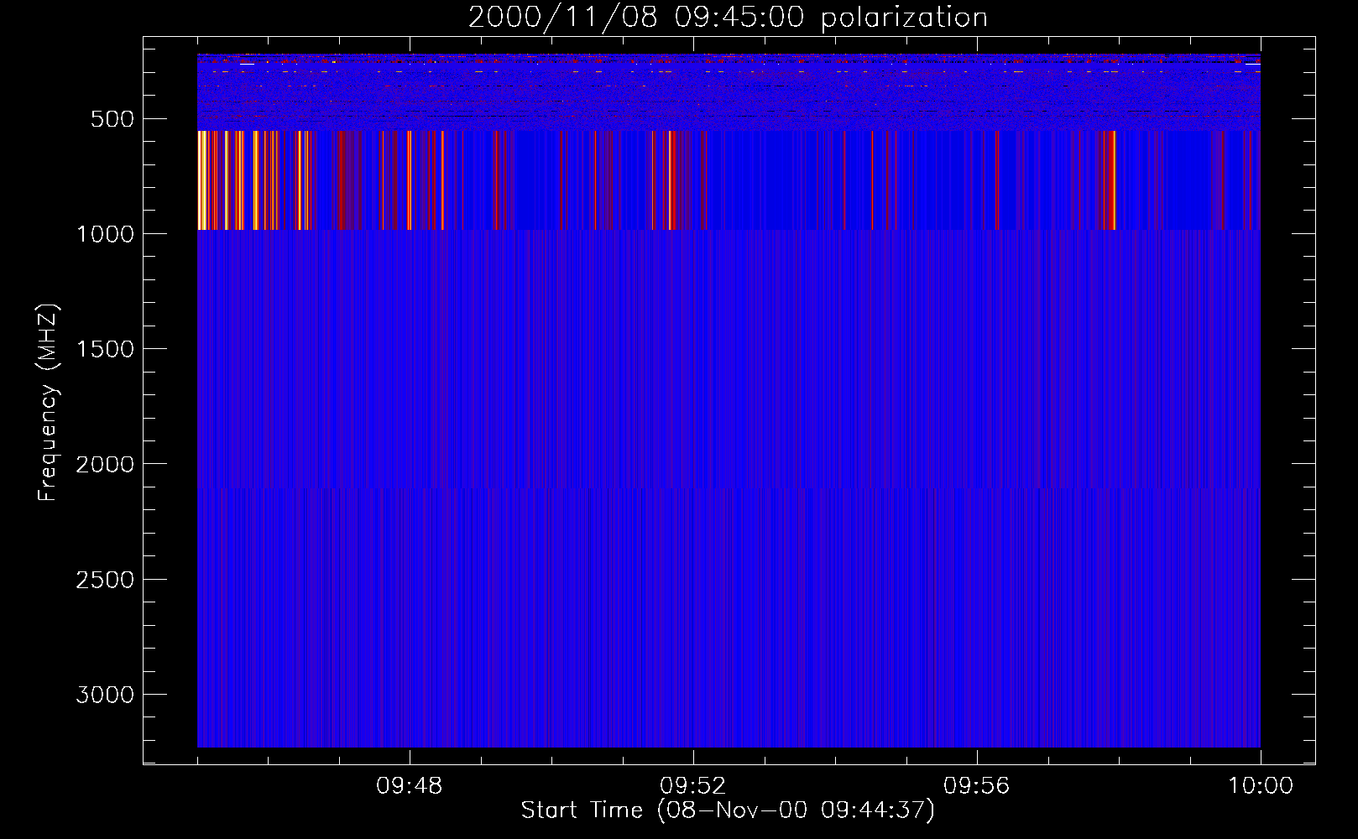Click the 2000 frequency tick label
The image size is (1358, 839).
[x=105, y=465]
